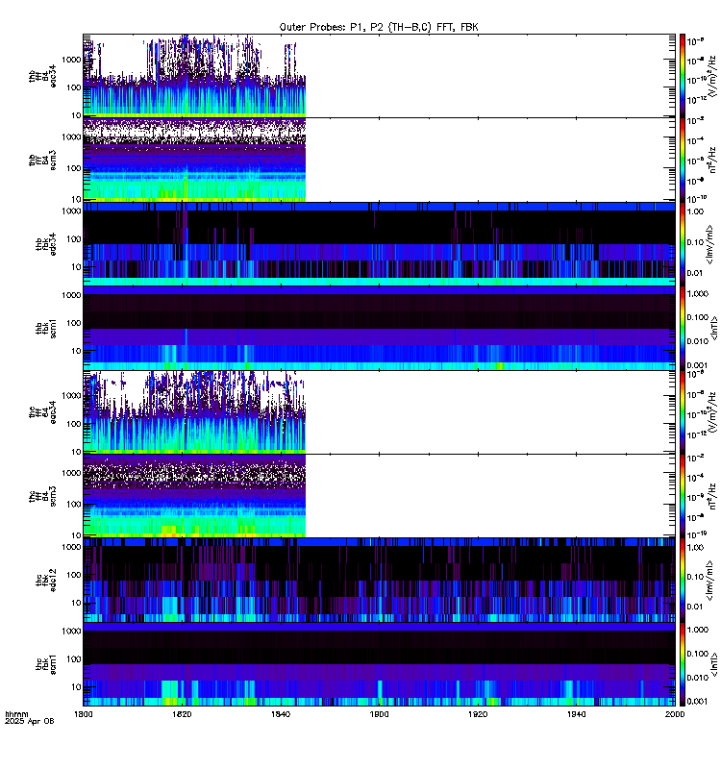Click the color bar beside thb fbk scm1 panel

682,328
